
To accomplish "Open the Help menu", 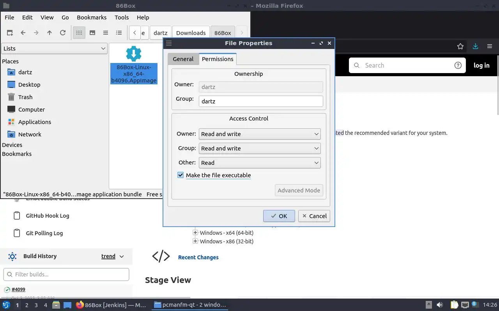I will [x=143, y=17].
